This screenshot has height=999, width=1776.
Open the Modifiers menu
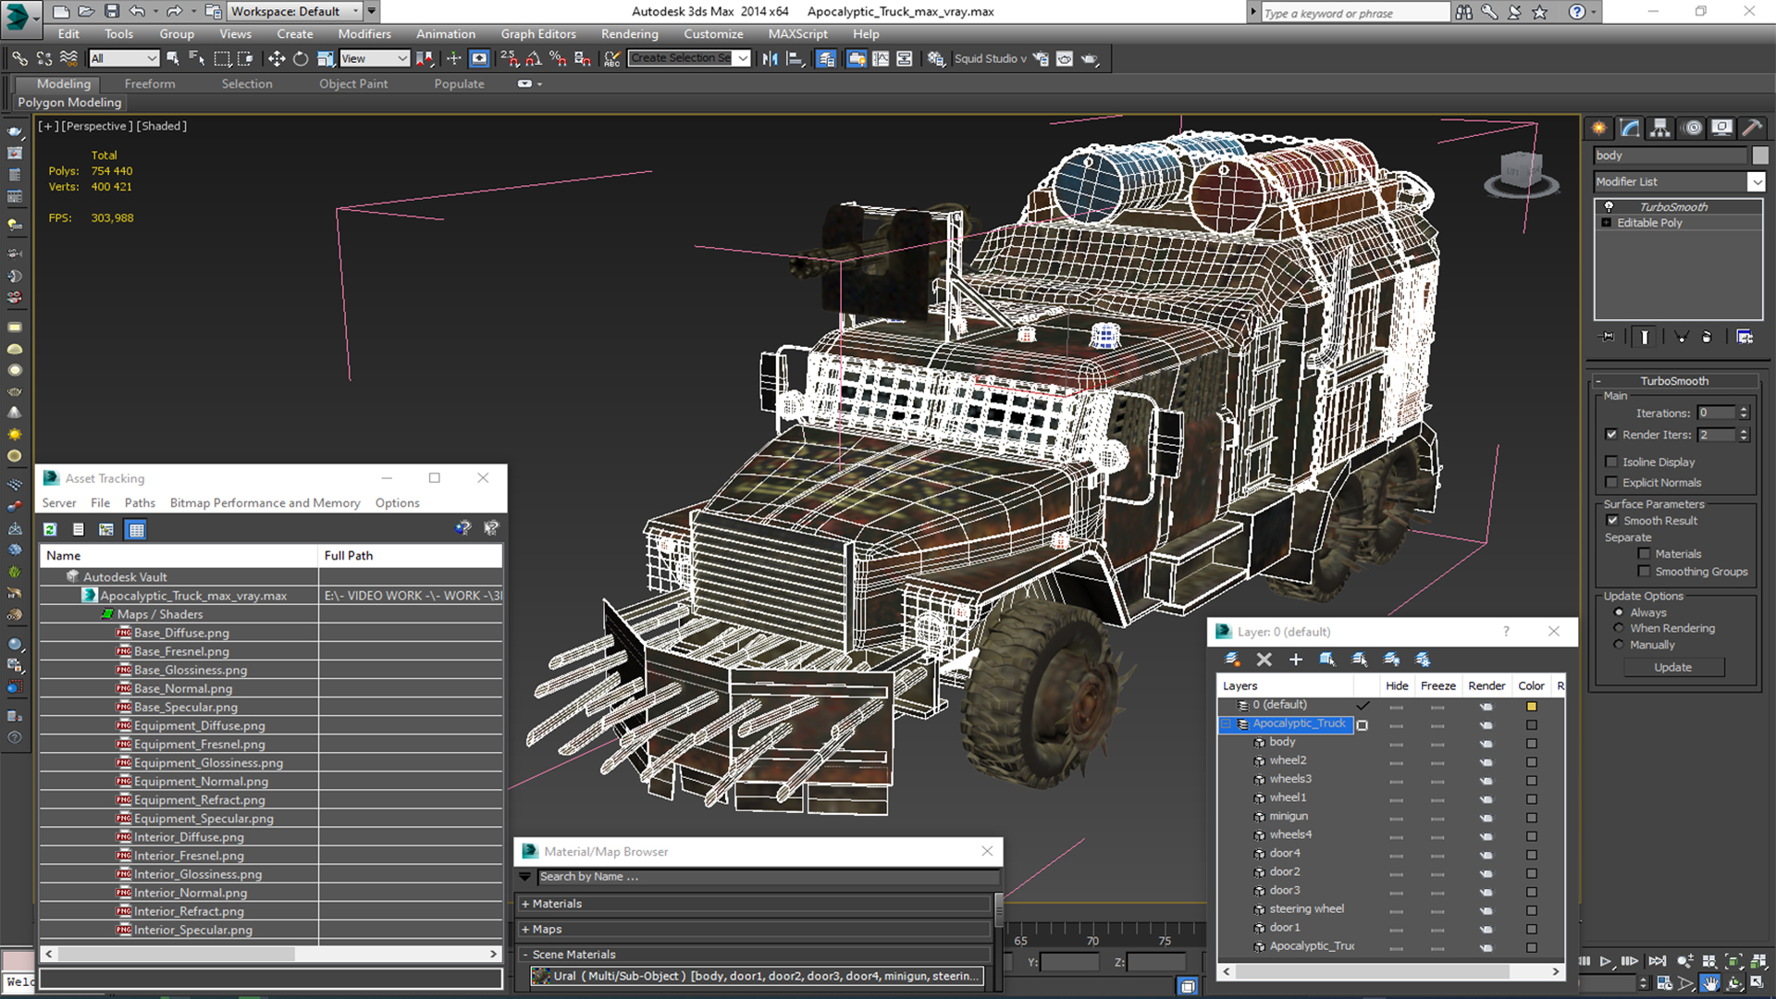364,34
